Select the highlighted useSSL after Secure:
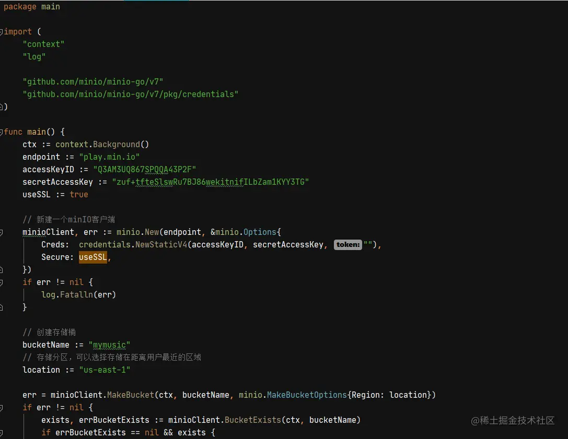Screen dimensions: 568x439 [93, 257]
